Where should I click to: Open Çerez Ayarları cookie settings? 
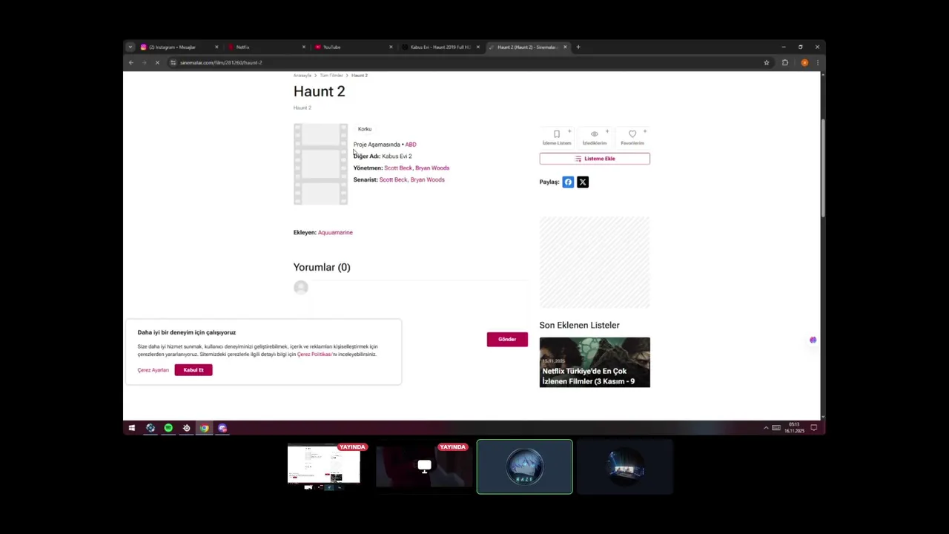153,370
